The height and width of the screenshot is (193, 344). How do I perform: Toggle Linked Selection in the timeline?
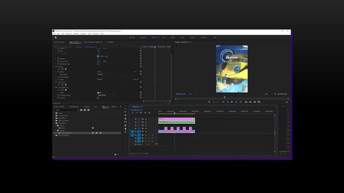tap(141, 113)
